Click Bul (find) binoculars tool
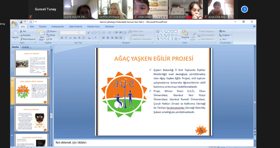Screen dimensions: 280x148 click(x=222, y=31)
